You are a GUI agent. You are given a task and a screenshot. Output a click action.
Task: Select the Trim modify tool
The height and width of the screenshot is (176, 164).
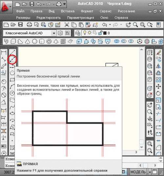[x=158, y=114]
